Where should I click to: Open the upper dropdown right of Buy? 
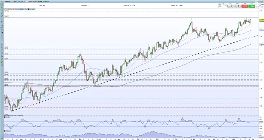260,4
